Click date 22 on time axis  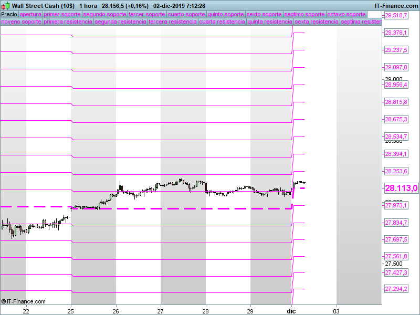tap(26, 311)
